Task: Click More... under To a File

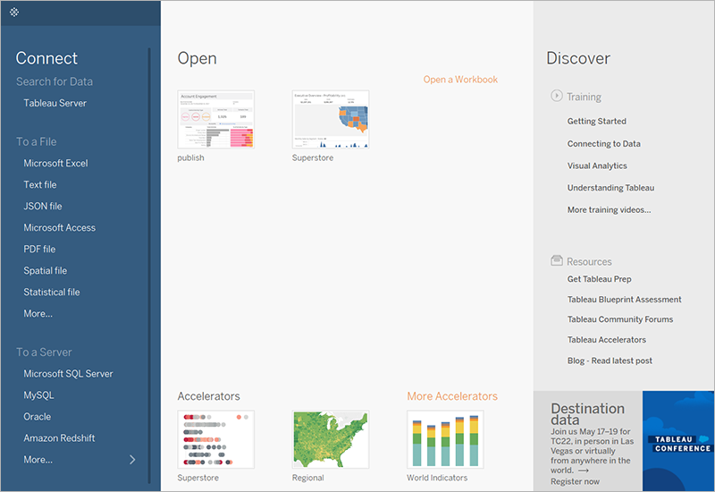Action: [38, 314]
